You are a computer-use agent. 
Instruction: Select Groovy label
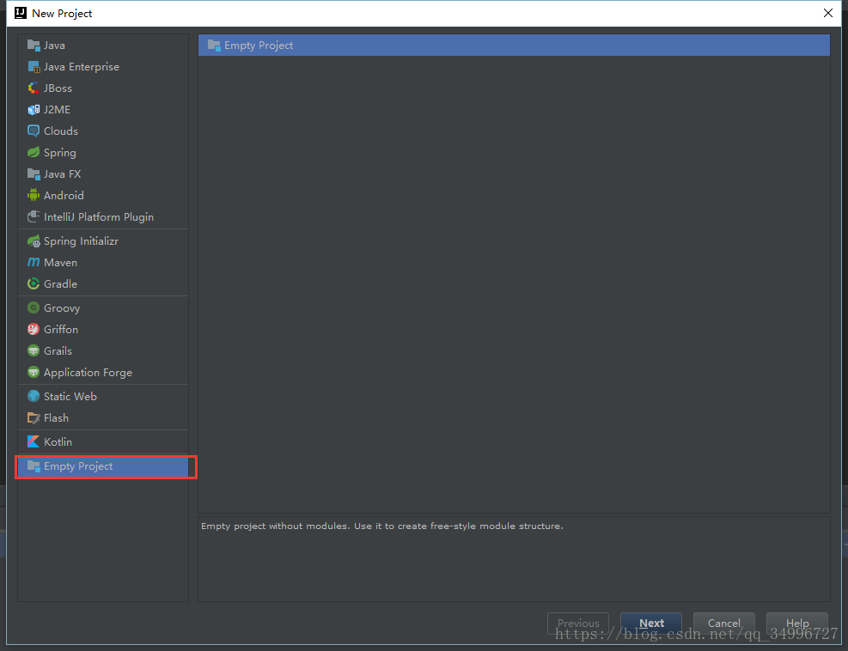point(62,308)
